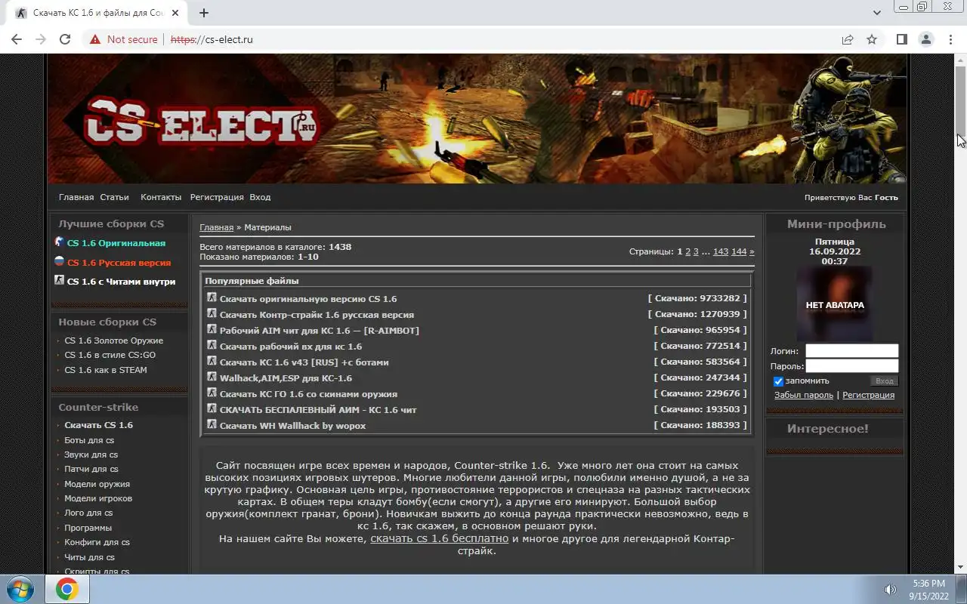Open the Главная menu item

[76, 197]
